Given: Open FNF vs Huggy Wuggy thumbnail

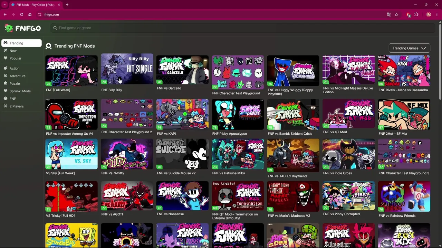Looking at the screenshot, I should tap(293, 71).
